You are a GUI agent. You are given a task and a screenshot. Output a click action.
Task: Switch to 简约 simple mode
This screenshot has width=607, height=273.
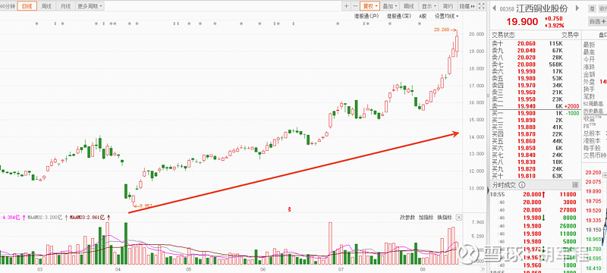click(448, 6)
